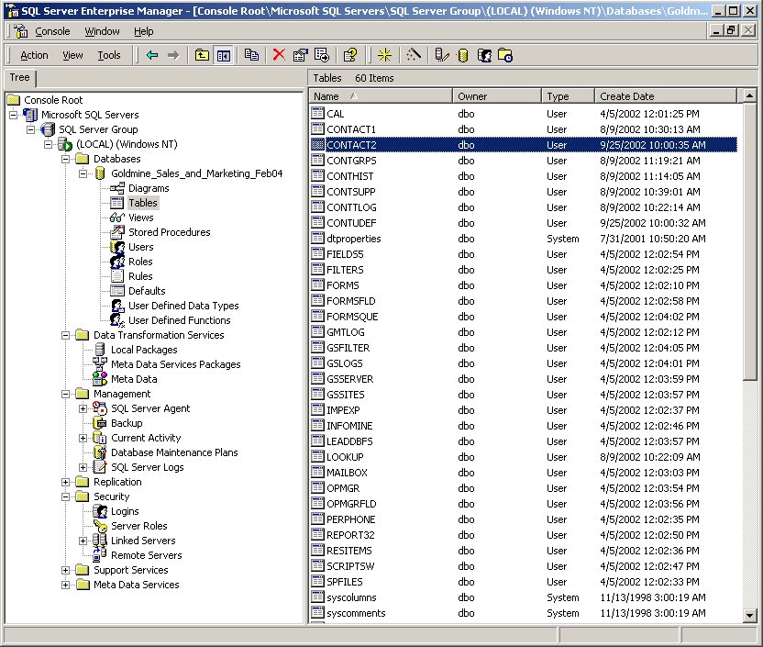
Task: Collapse the Microsoft SQL Servers node
Action: (x=13, y=115)
